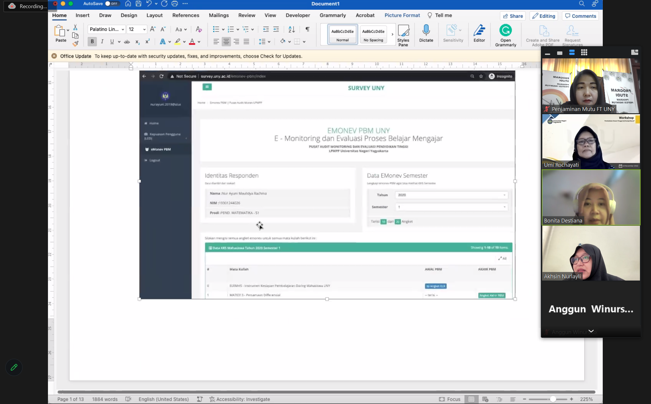Click the Share button
The width and height of the screenshot is (651, 404).
pos(513,16)
